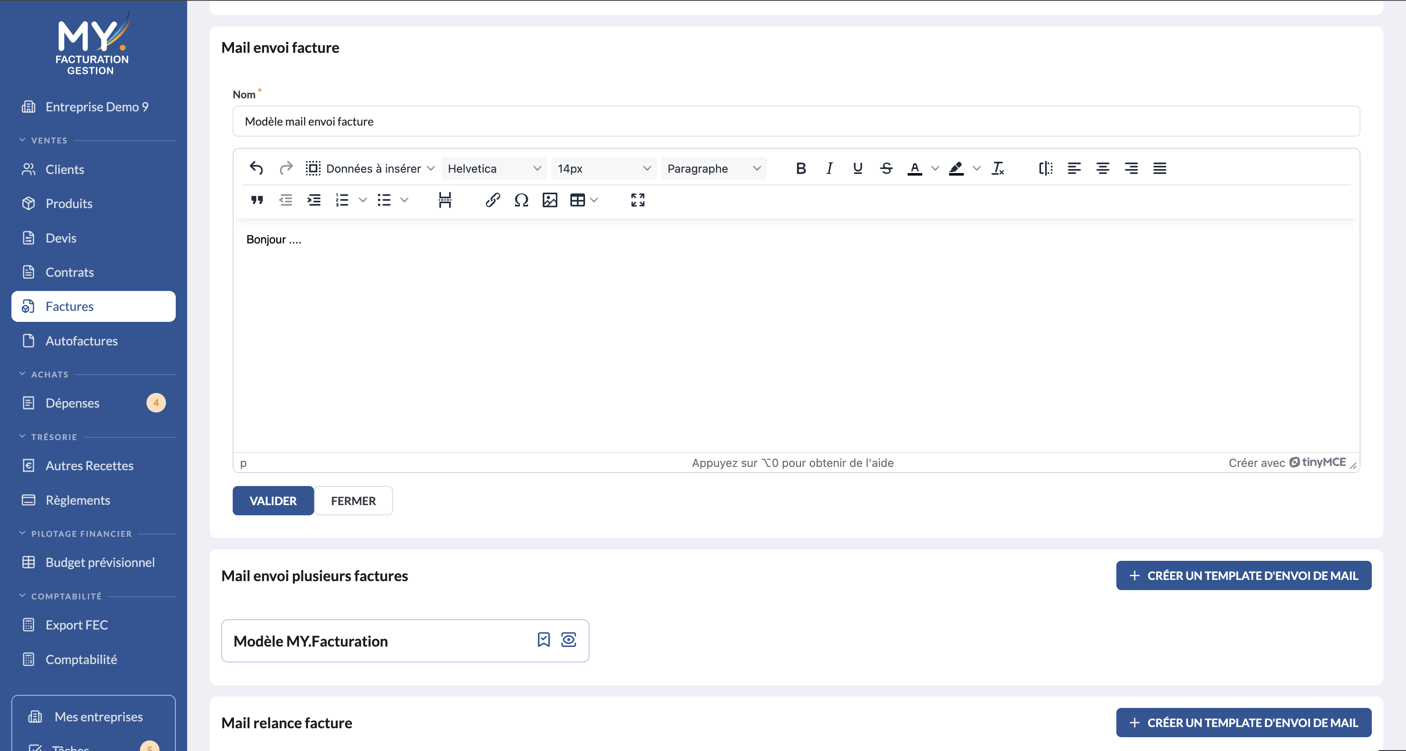This screenshot has height=751, width=1406.
Task: Justify the text
Action: 1159,168
